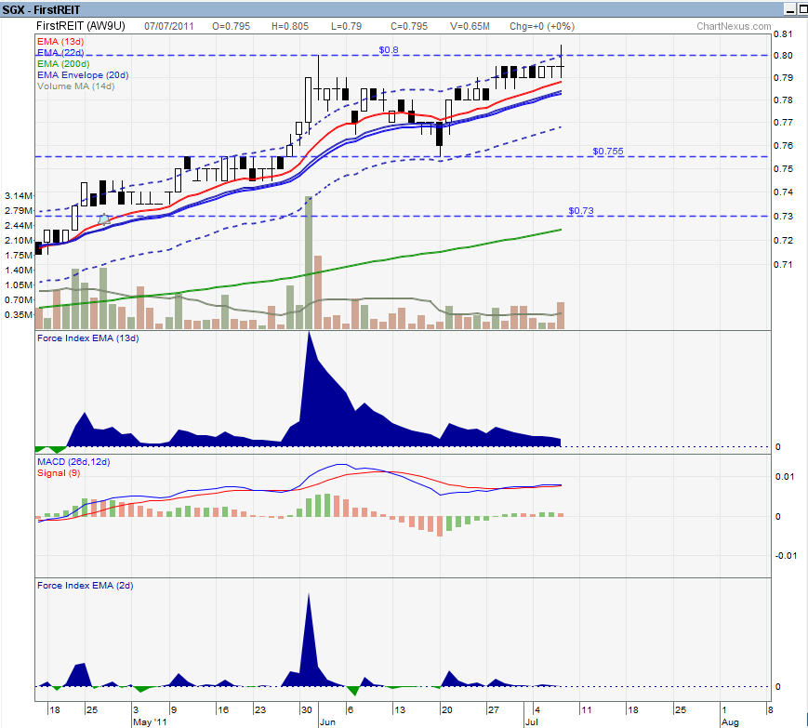Screen dimensions: 808x728
Task: Click the May '11 month label
Action: coord(150,721)
